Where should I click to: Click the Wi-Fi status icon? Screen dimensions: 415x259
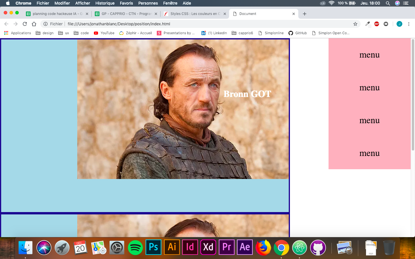point(331,3)
